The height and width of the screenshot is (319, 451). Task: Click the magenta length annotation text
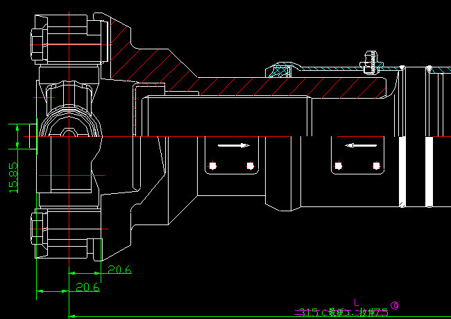coord(341,312)
